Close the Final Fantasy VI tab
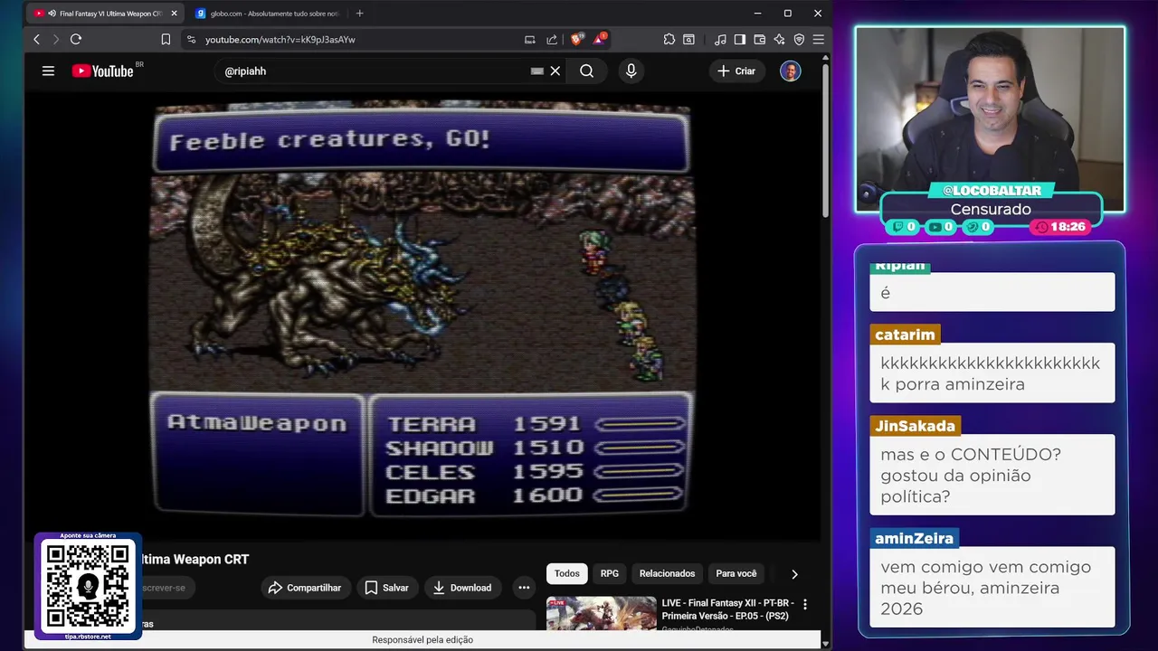Image resolution: width=1158 pixels, height=651 pixels. pyautogui.click(x=174, y=14)
